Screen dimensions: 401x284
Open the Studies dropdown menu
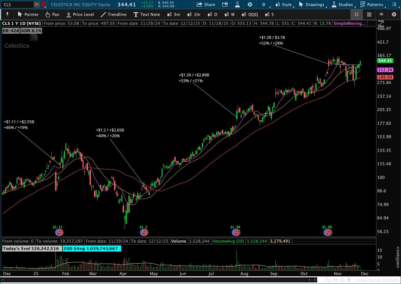click(343, 4)
